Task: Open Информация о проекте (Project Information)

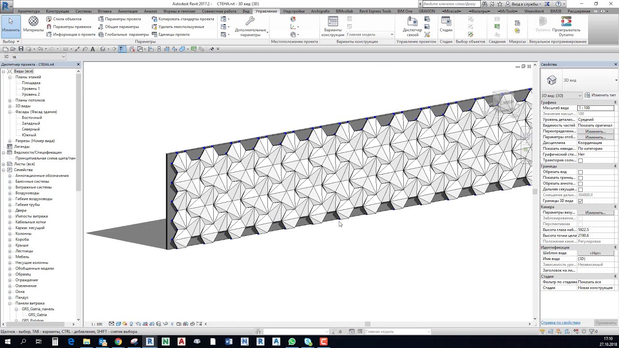Action: [x=71, y=34]
